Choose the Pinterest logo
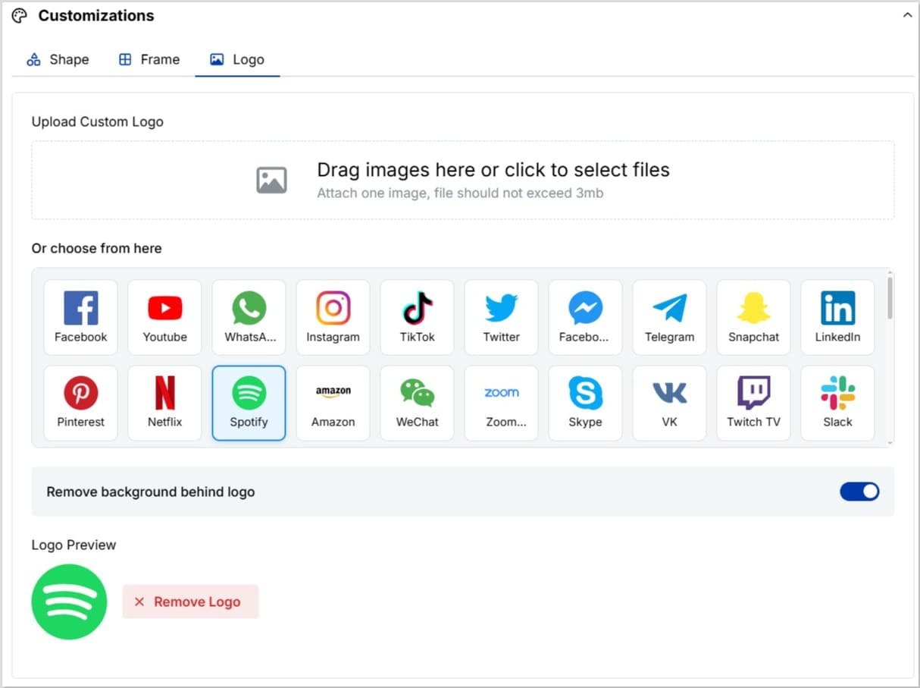Image resolution: width=920 pixels, height=688 pixels. [x=81, y=403]
